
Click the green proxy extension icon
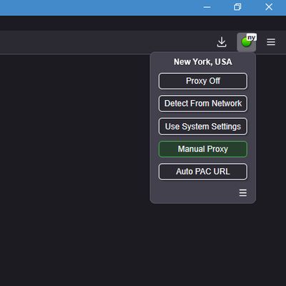click(x=246, y=42)
